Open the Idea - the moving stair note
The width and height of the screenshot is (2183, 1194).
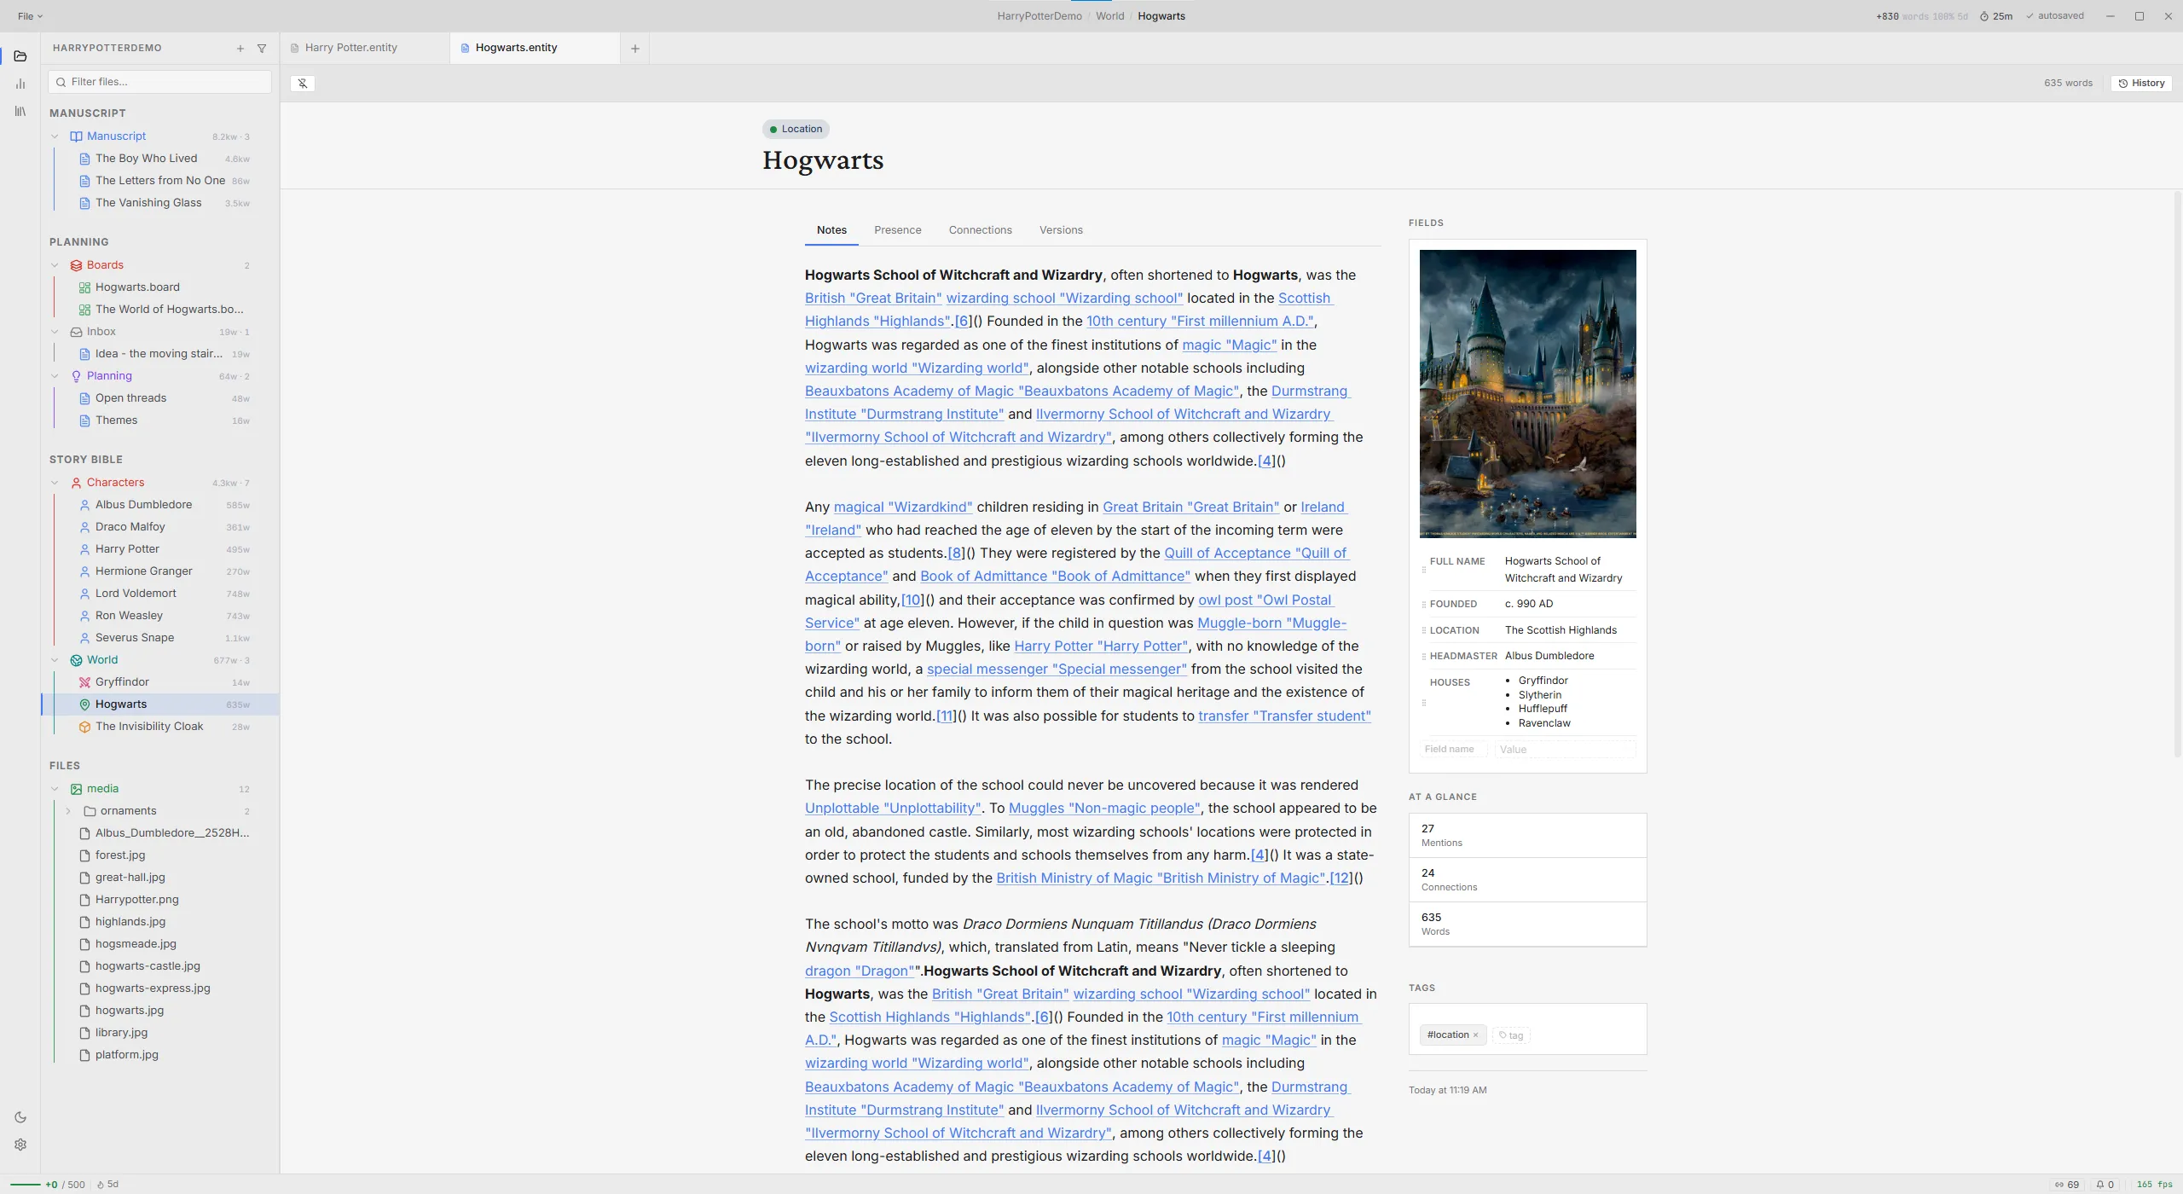pyautogui.click(x=159, y=354)
